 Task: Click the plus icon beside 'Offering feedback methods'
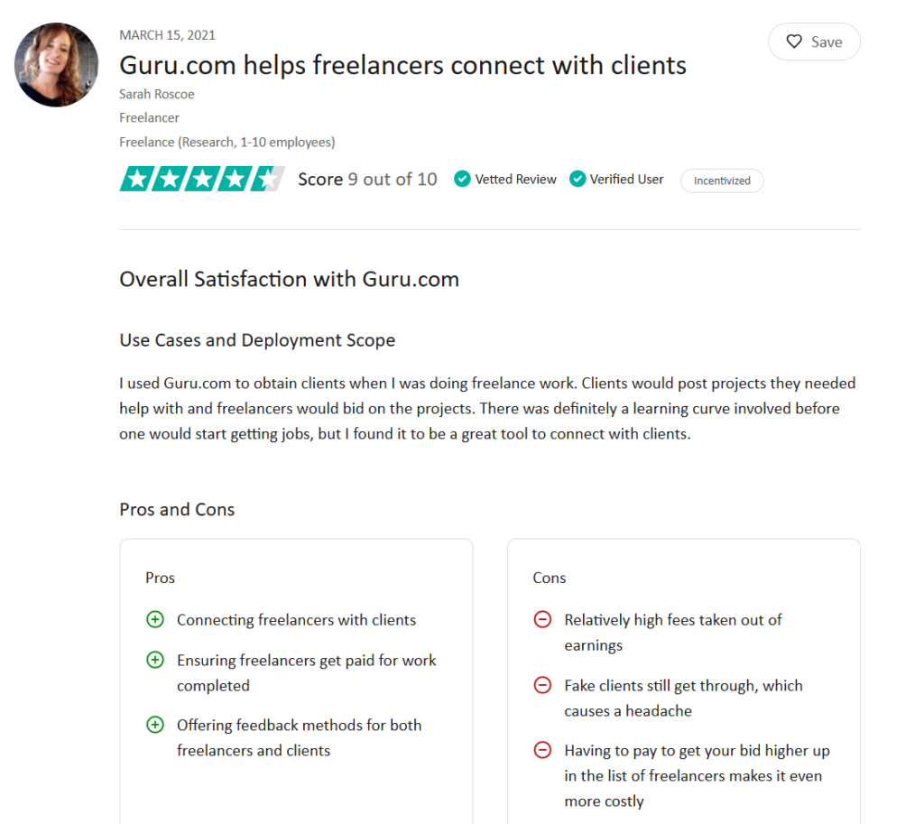(x=155, y=725)
